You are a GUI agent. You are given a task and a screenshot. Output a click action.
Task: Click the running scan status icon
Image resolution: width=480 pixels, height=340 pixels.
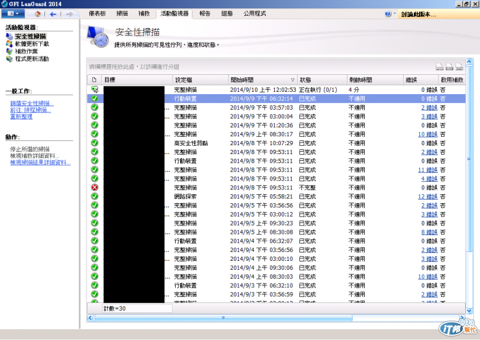pos(95,90)
